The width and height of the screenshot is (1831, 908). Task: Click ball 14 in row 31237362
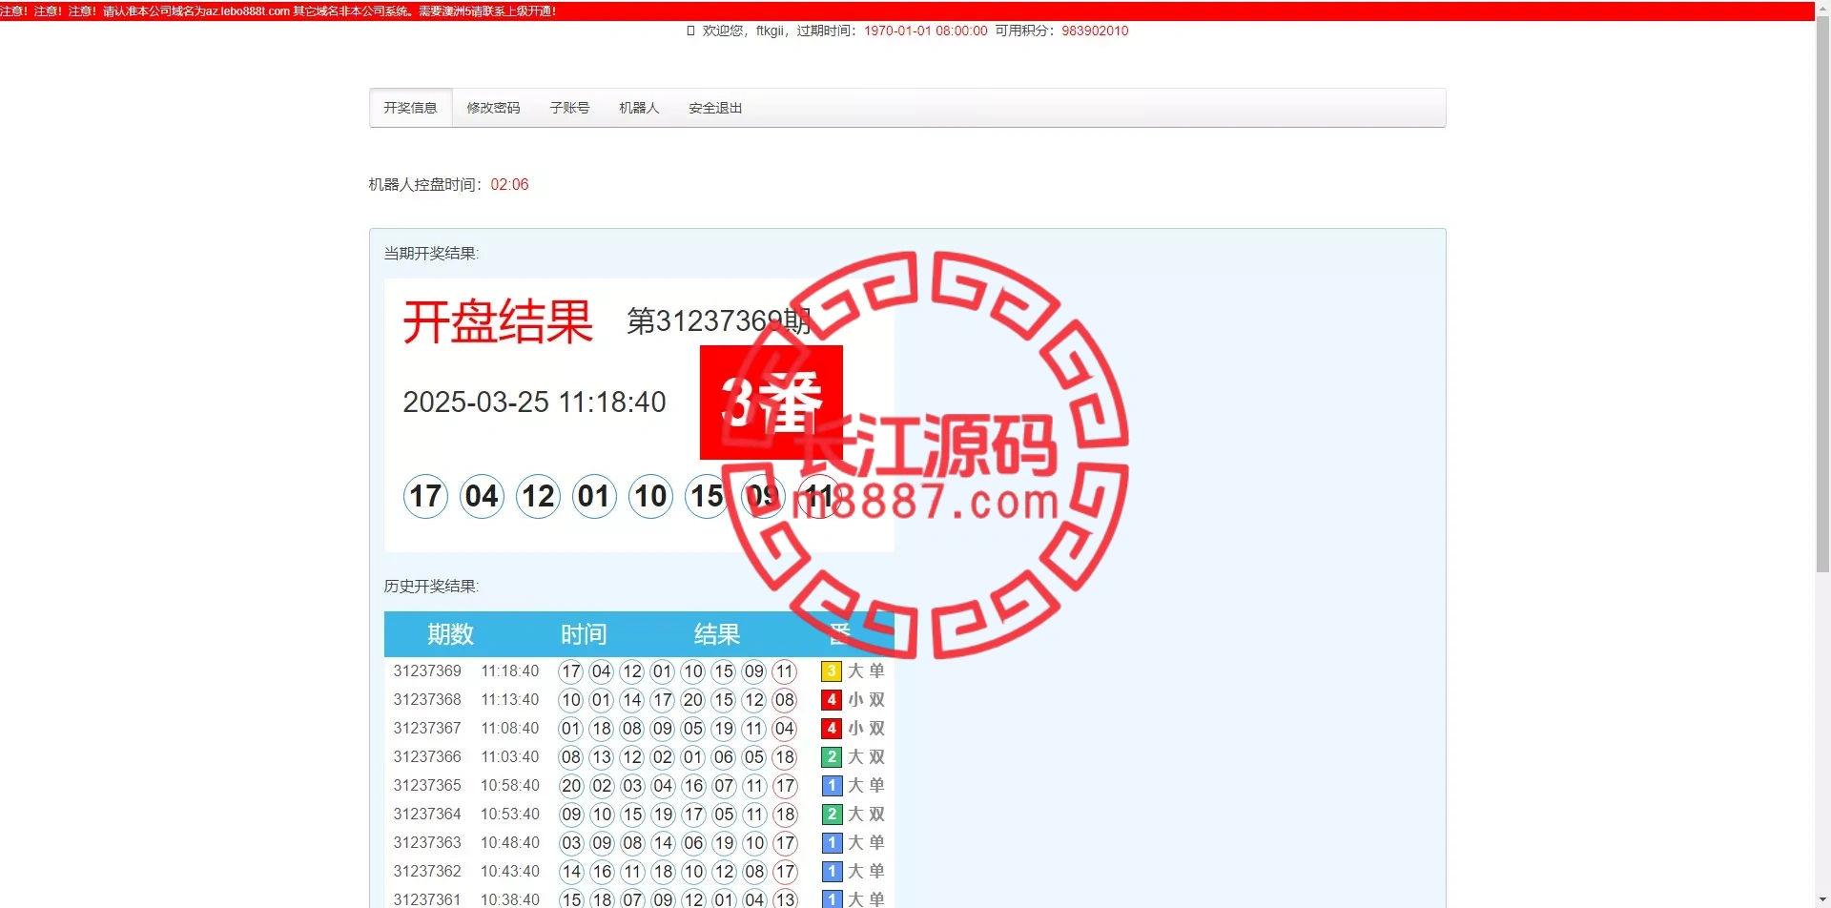[x=571, y=872]
